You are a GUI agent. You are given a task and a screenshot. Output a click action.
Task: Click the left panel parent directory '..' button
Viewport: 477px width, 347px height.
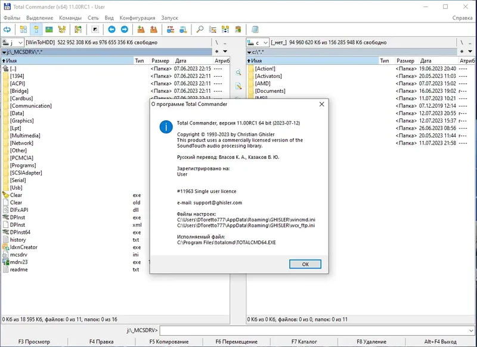click(x=225, y=42)
